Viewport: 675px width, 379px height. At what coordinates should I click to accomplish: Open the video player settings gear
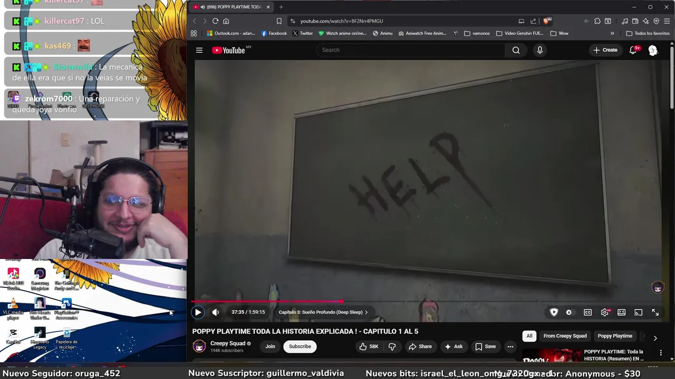[605, 312]
